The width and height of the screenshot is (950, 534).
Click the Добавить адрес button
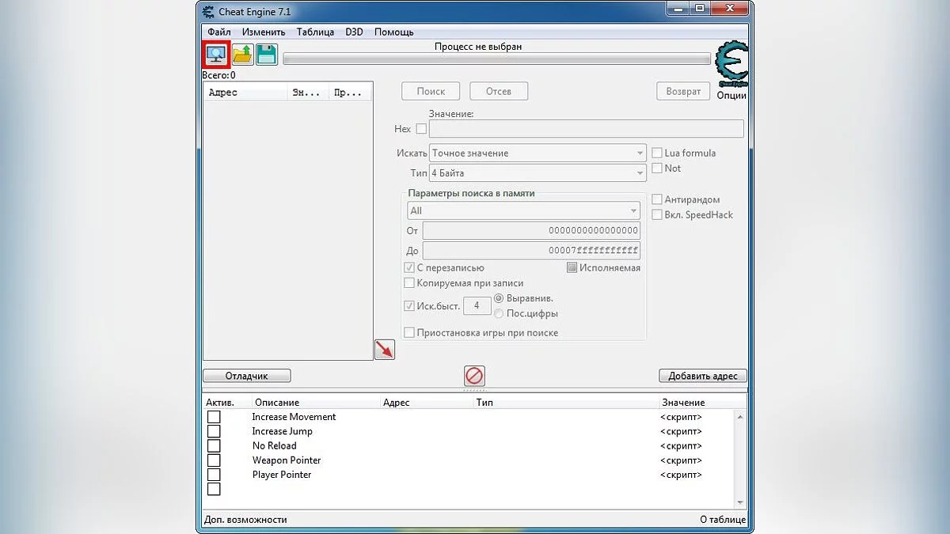click(x=703, y=376)
